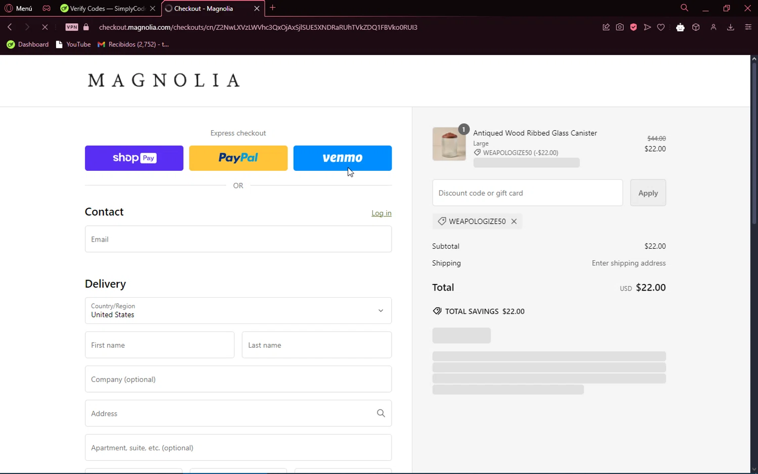Click the MAGNOLIA logo

(x=164, y=80)
